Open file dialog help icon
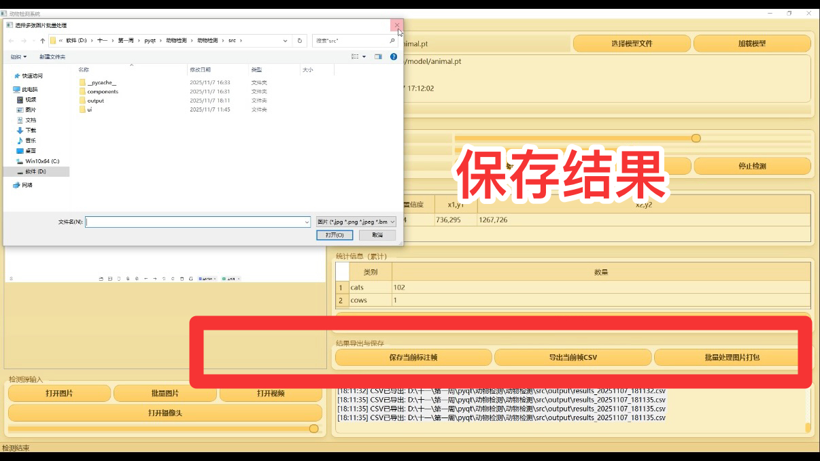Screen dimensions: 820x461 coord(394,56)
